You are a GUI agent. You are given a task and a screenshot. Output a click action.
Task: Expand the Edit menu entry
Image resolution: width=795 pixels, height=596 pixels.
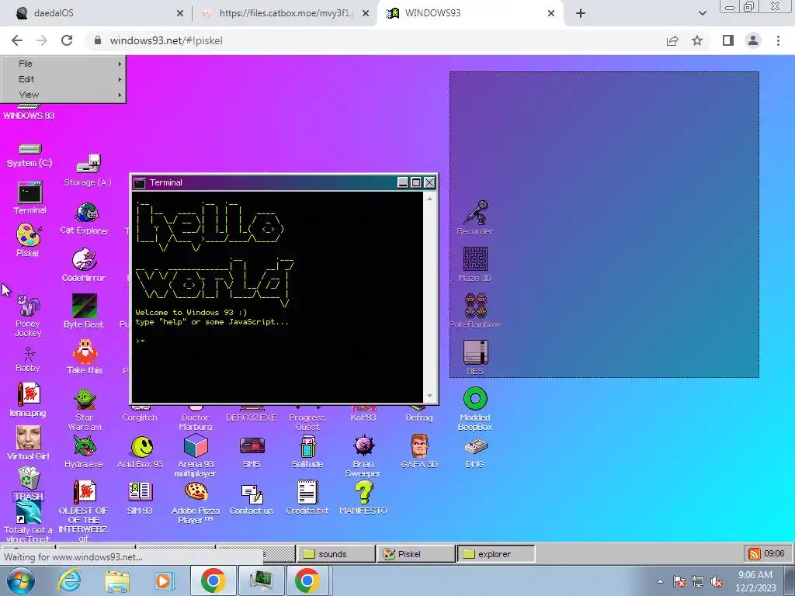[64, 79]
